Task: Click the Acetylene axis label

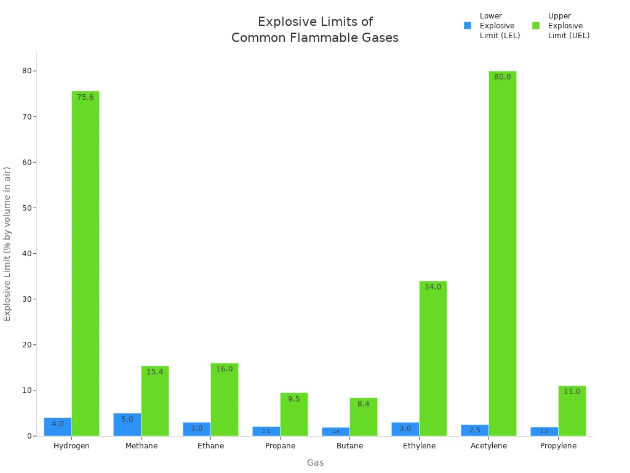Action: pos(489,445)
